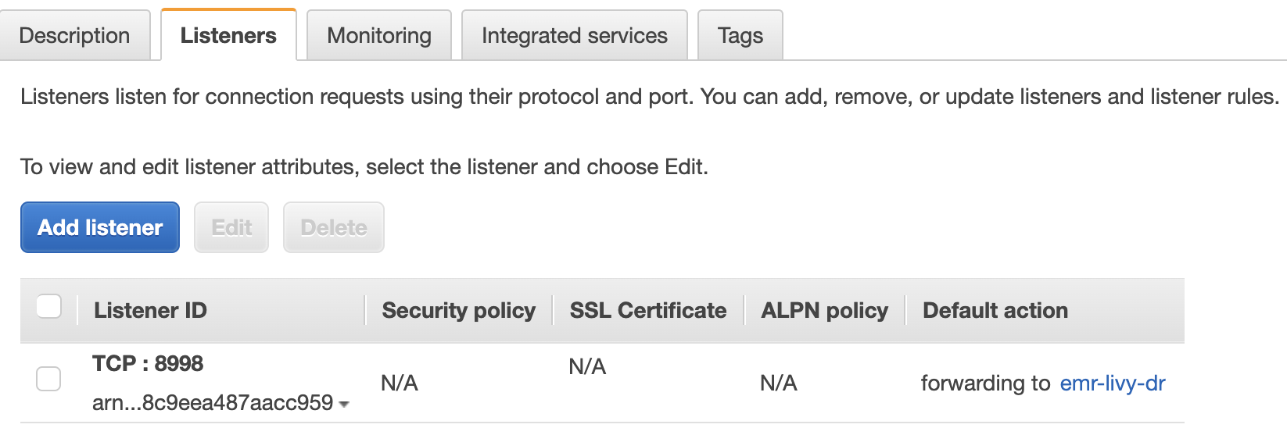Image resolution: width=1287 pixels, height=428 pixels.
Task: Click the Security policy N/A cell
Action: pos(400,383)
